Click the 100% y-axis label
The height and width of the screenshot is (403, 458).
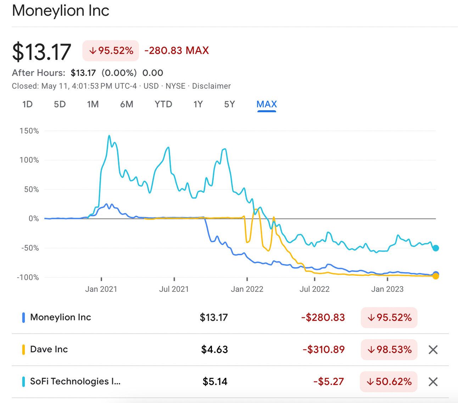(29, 160)
